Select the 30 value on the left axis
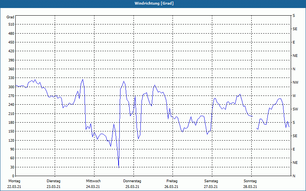Image resolution: width=306 pixels, height=191 pixels. [x=12, y=167]
